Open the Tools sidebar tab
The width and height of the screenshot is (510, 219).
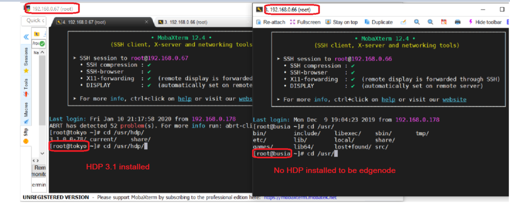(x=26, y=88)
